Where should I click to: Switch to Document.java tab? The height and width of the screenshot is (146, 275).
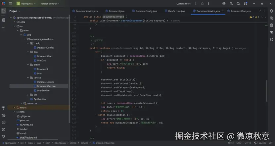click(x=115, y=11)
